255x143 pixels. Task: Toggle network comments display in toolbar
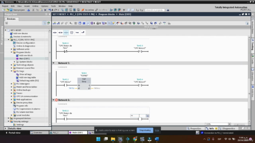(109, 23)
